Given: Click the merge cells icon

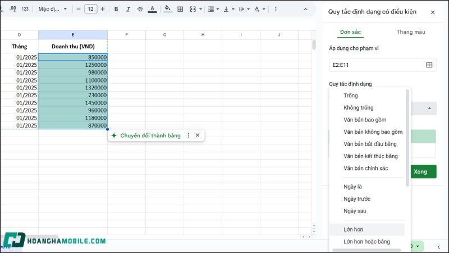Looking at the screenshot, I should tap(193, 9).
